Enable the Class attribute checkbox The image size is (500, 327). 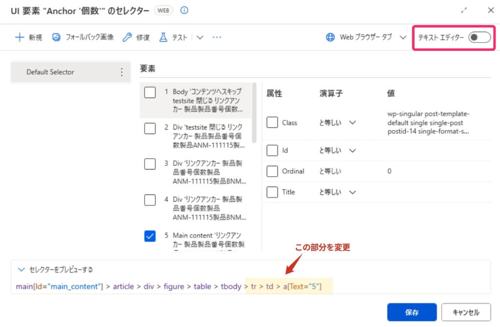(x=272, y=123)
